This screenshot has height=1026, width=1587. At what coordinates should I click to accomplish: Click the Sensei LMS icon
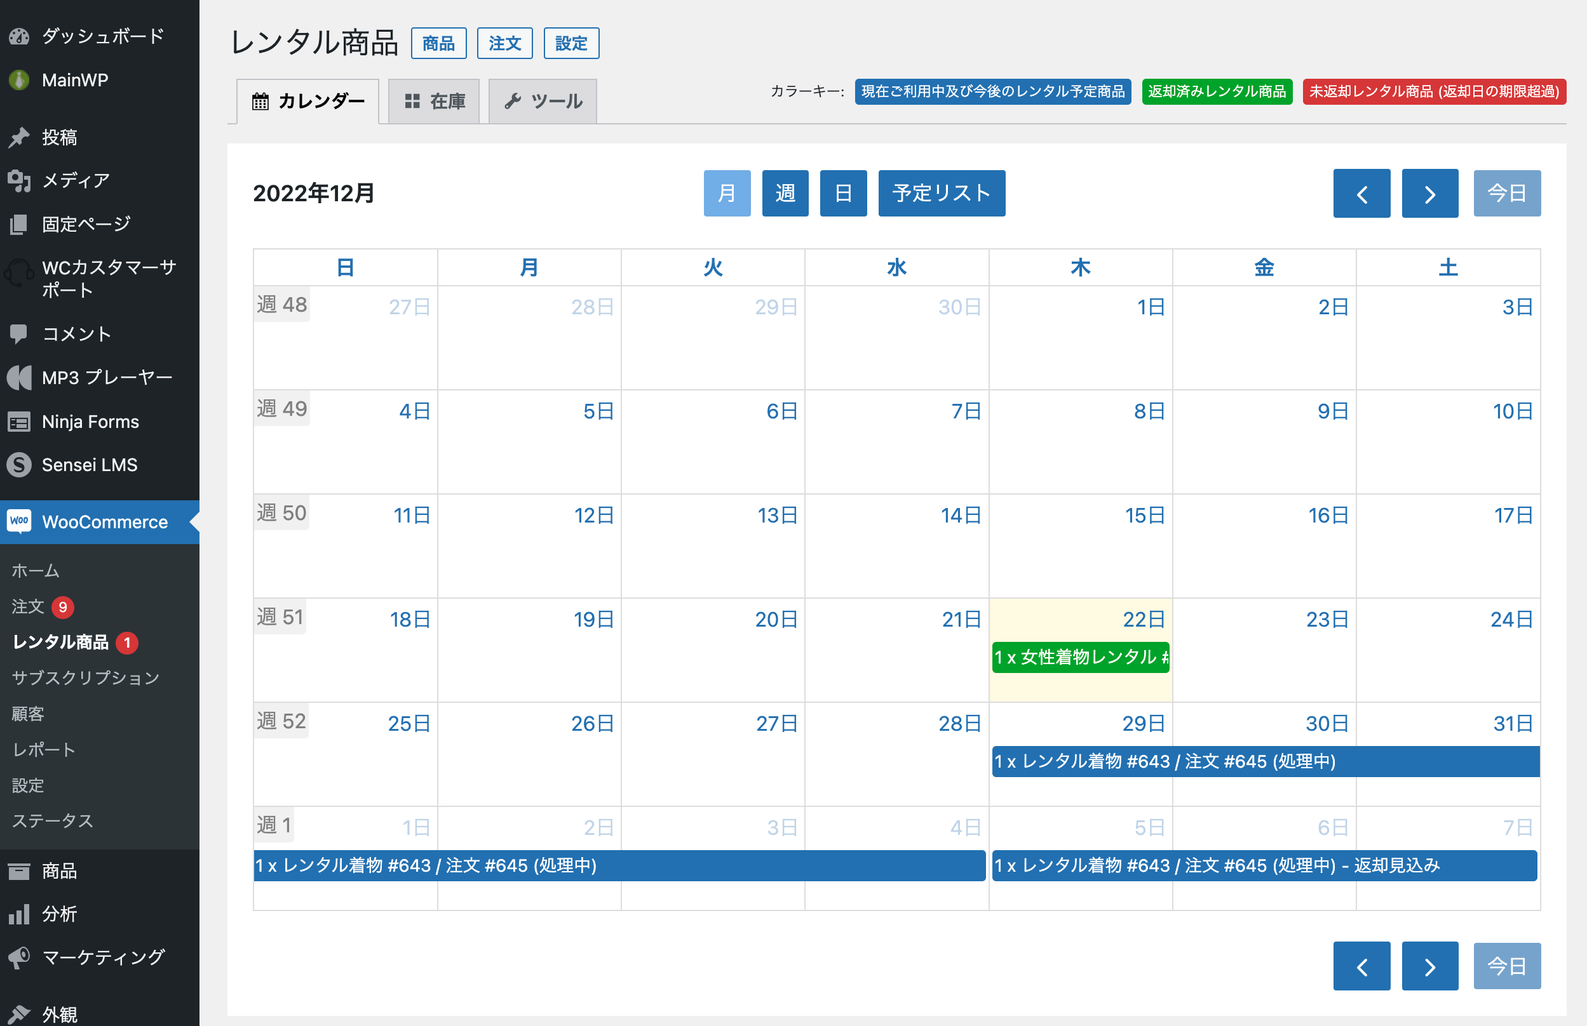(x=19, y=465)
